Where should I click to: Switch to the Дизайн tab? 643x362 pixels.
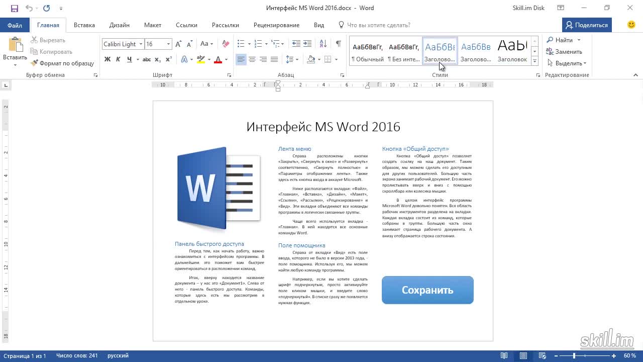point(120,25)
